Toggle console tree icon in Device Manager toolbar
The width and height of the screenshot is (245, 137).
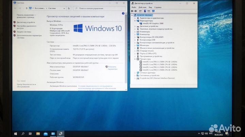(x=140, y=11)
